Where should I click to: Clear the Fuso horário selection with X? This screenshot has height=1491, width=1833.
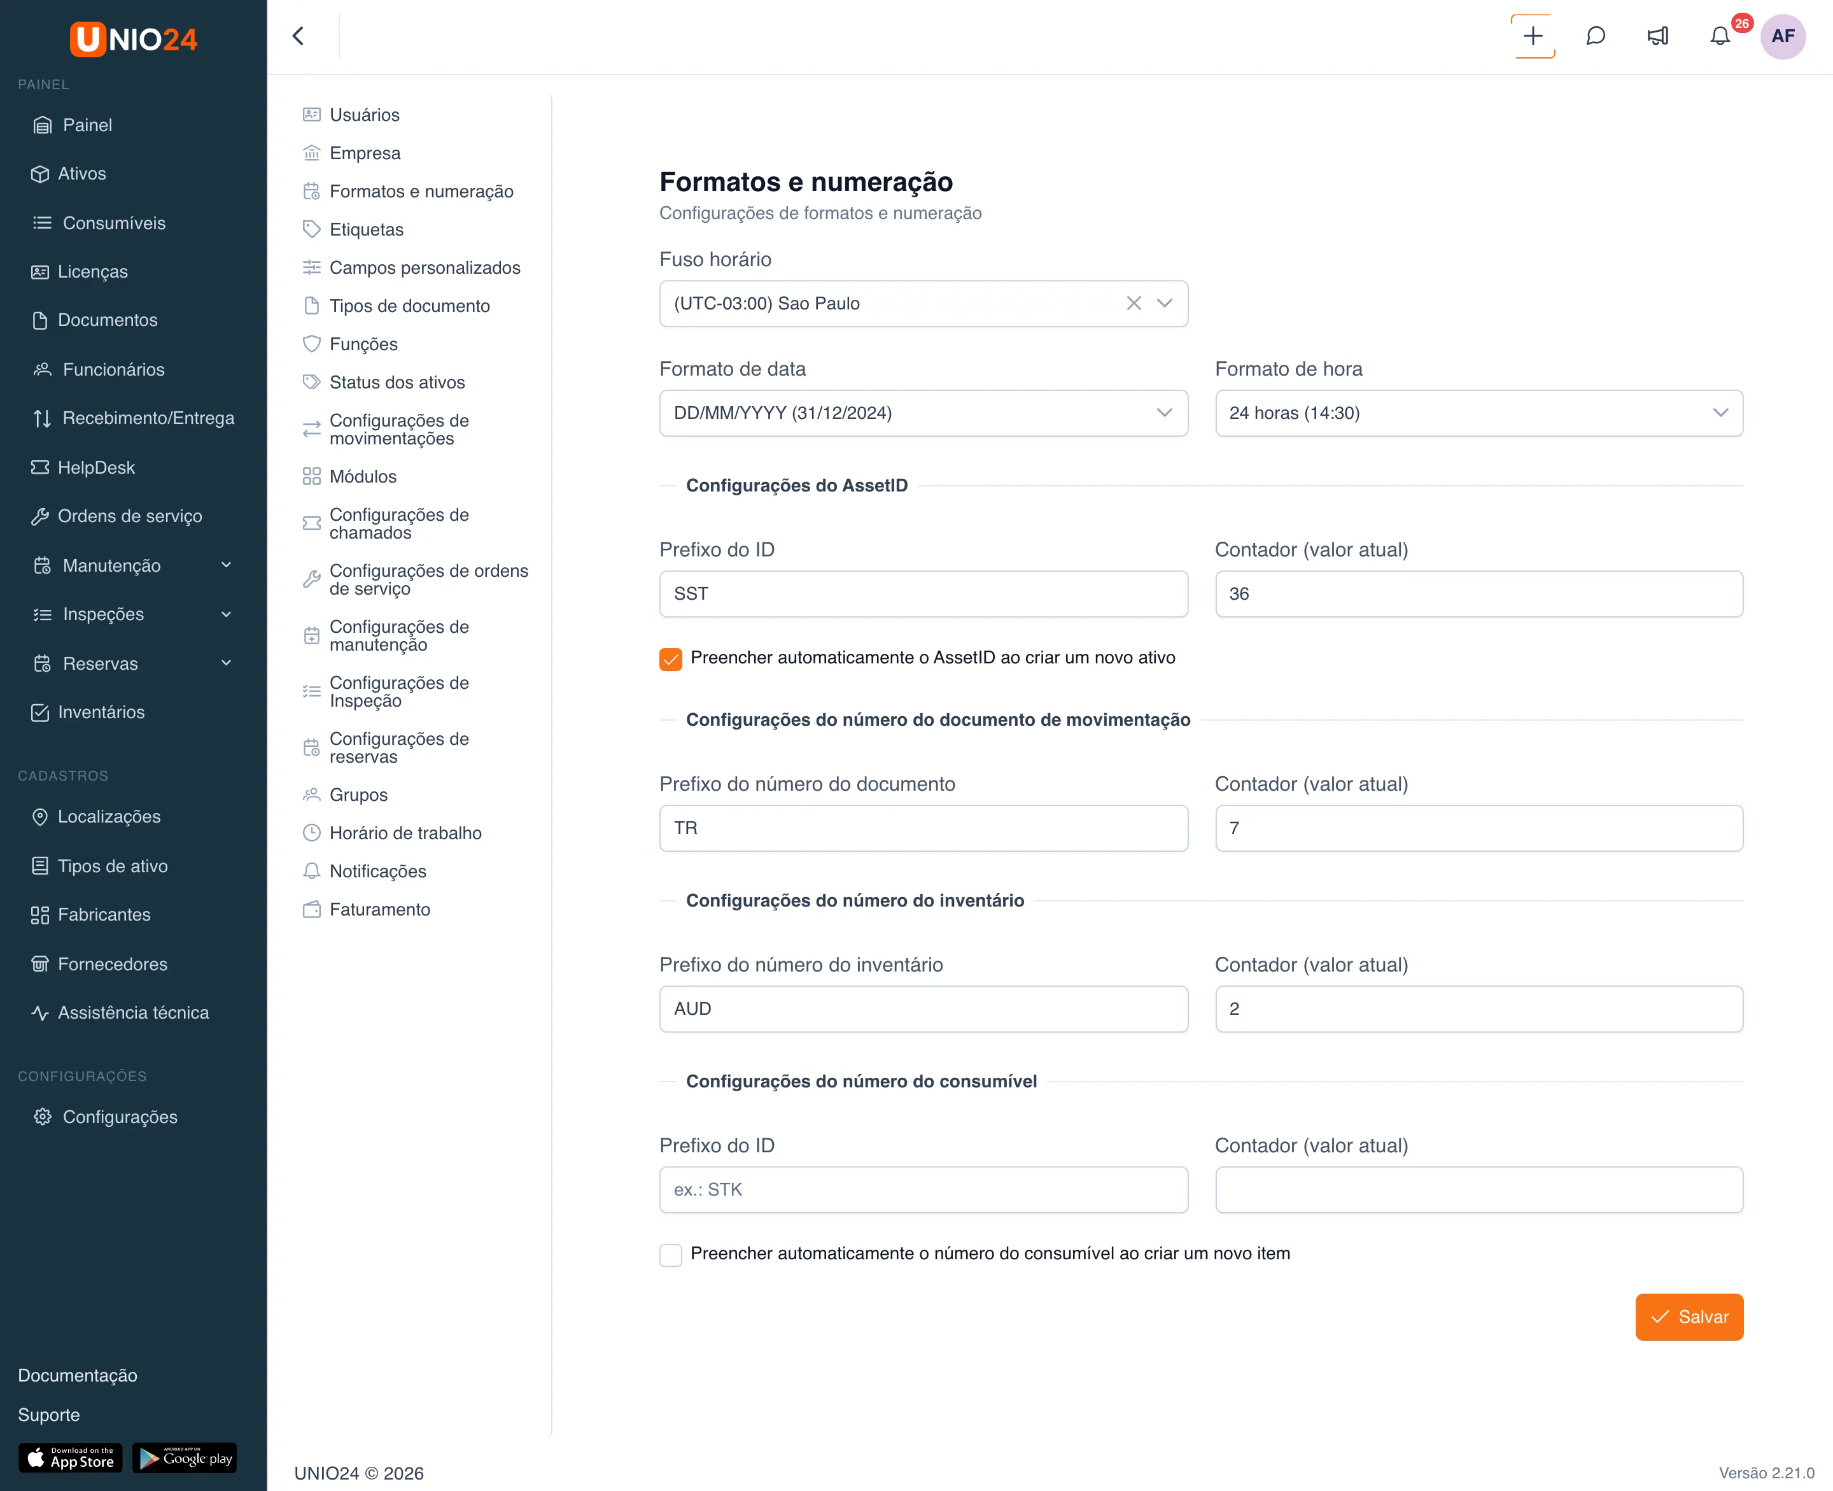point(1134,303)
